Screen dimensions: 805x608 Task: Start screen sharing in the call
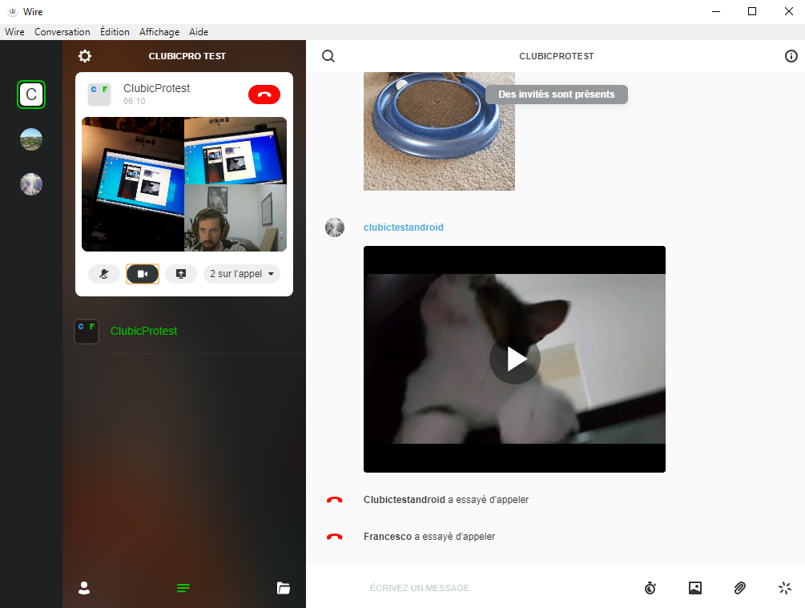pyautogui.click(x=181, y=274)
